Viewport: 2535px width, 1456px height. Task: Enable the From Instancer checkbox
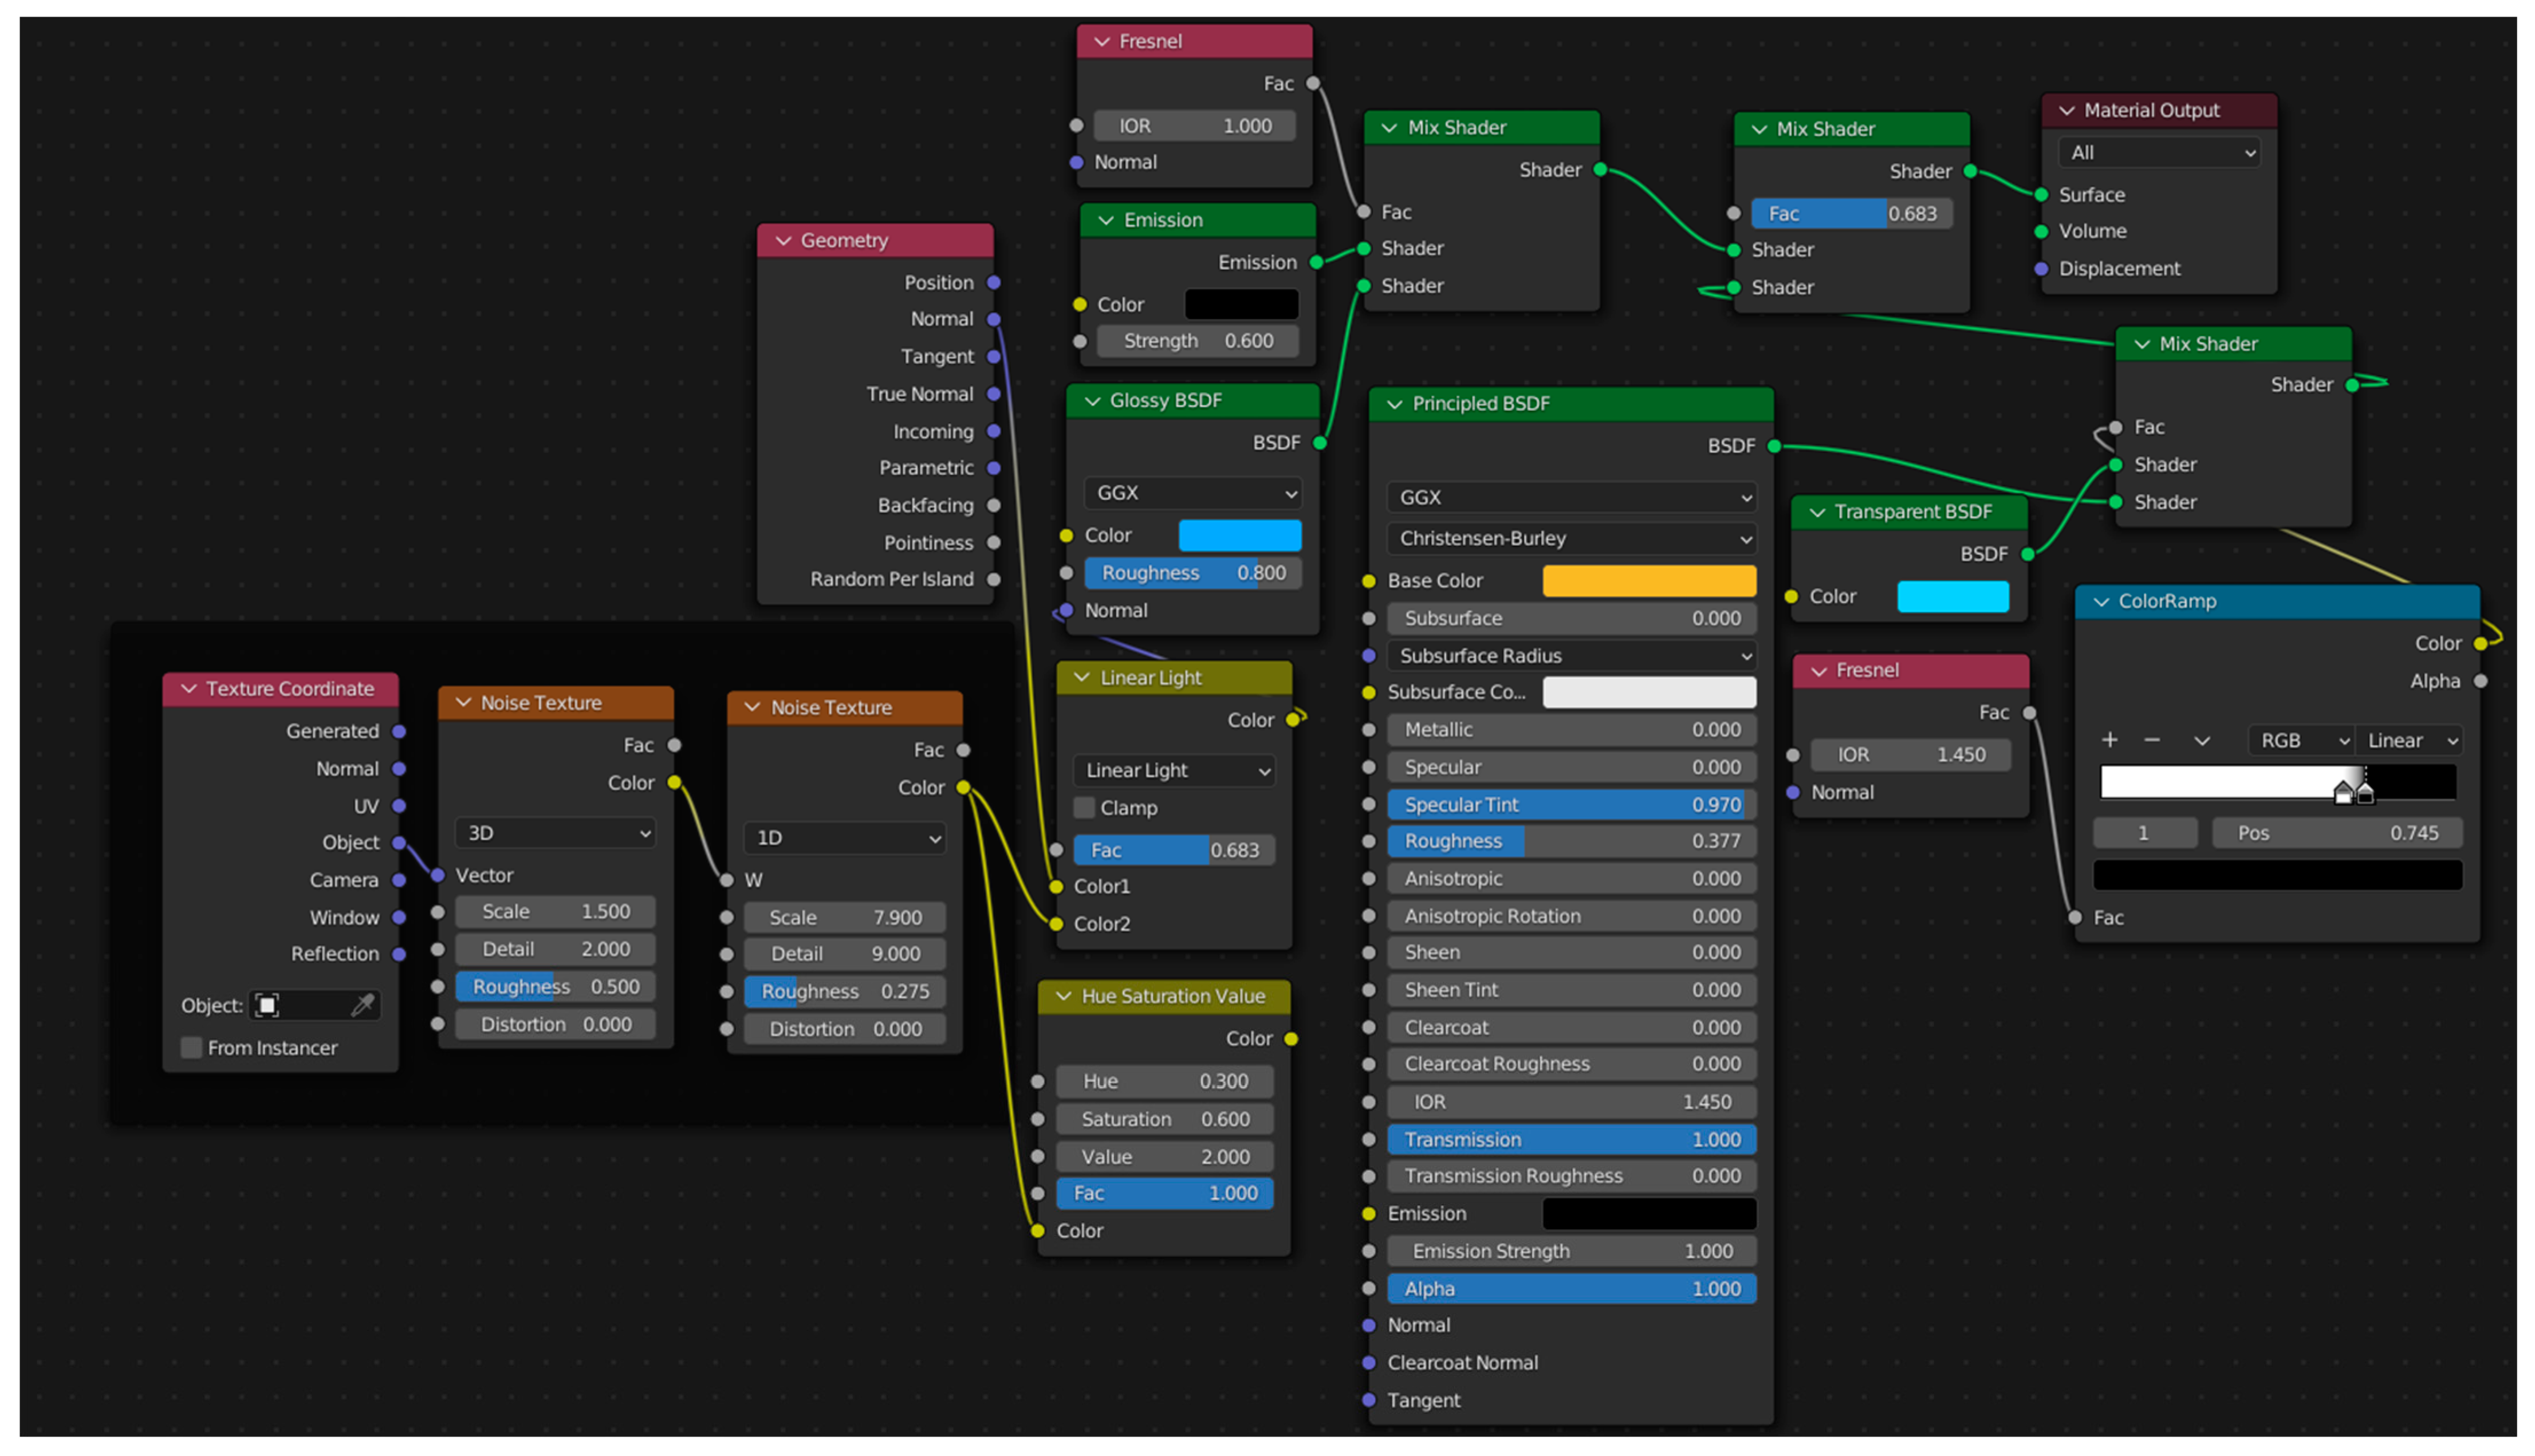[x=191, y=1048]
